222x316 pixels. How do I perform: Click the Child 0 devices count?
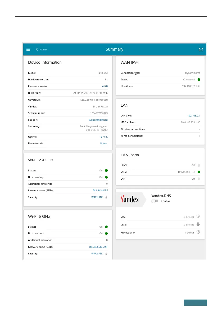[189, 224]
